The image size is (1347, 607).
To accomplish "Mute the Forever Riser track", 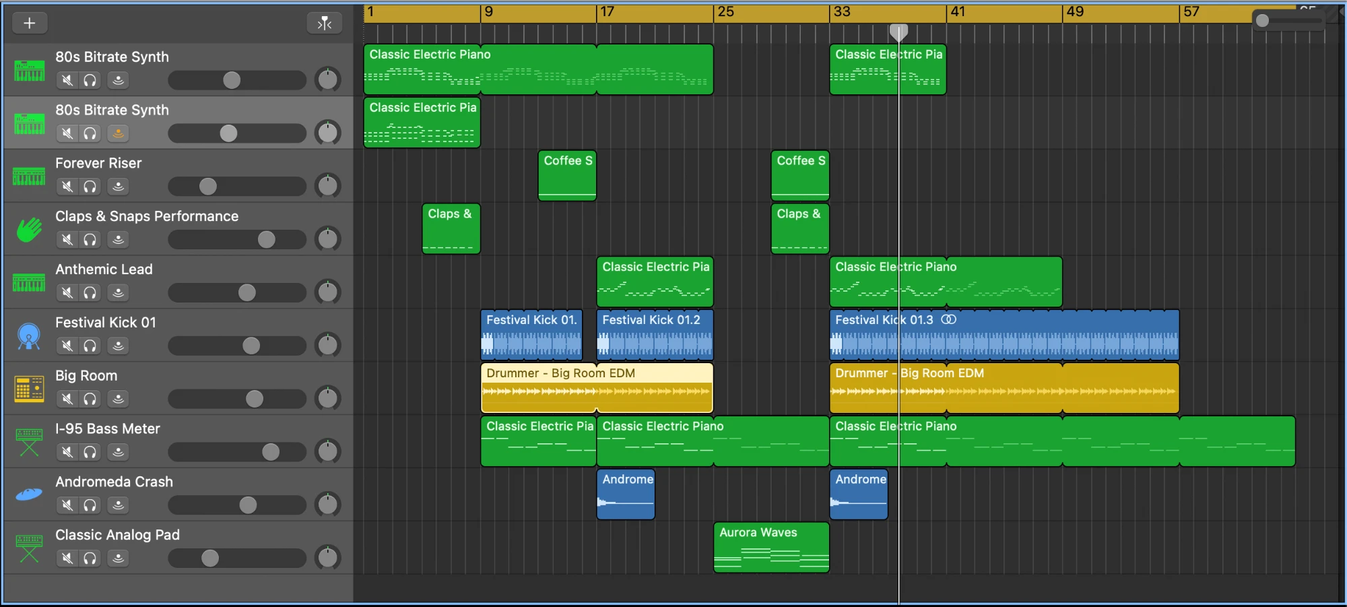I will coord(67,187).
